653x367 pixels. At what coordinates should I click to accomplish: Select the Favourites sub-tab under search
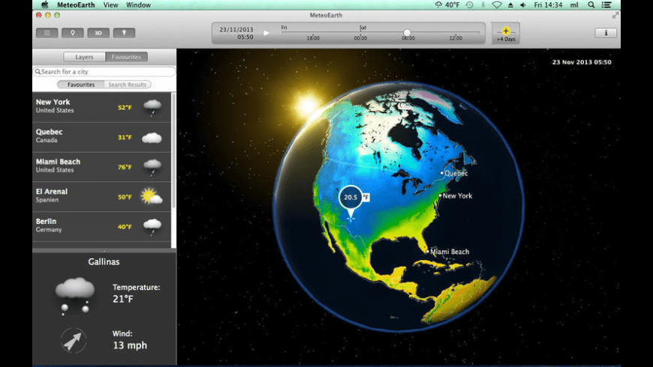pos(81,85)
